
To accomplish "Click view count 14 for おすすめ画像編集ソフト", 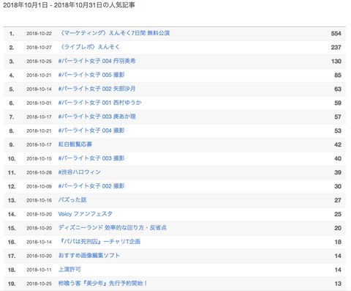I will coord(338,256).
